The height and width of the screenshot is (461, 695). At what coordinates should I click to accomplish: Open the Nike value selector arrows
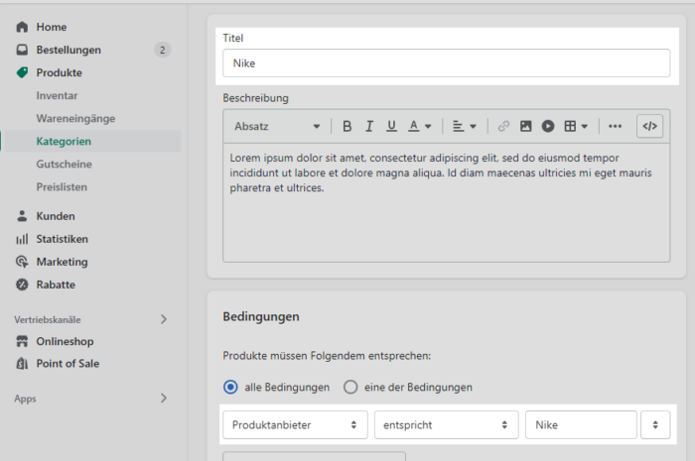click(655, 424)
